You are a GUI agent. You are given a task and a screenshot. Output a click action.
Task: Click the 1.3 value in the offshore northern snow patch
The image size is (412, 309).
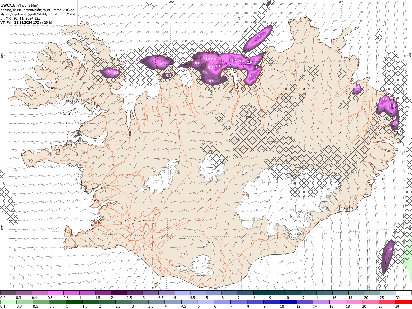click(261, 36)
